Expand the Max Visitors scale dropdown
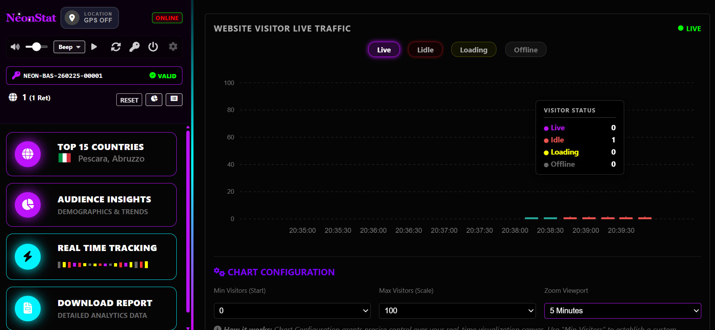715x330 pixels. (x=457, y=311)
